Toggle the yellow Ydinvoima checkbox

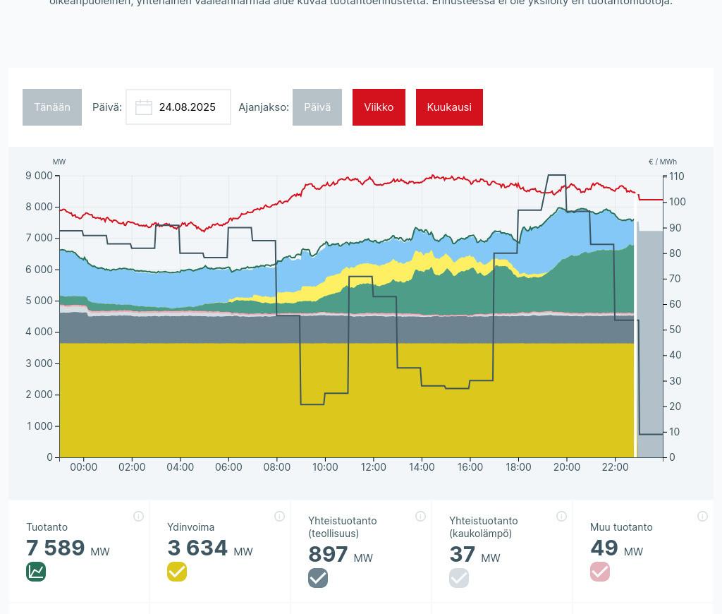(x=177, y=571)
